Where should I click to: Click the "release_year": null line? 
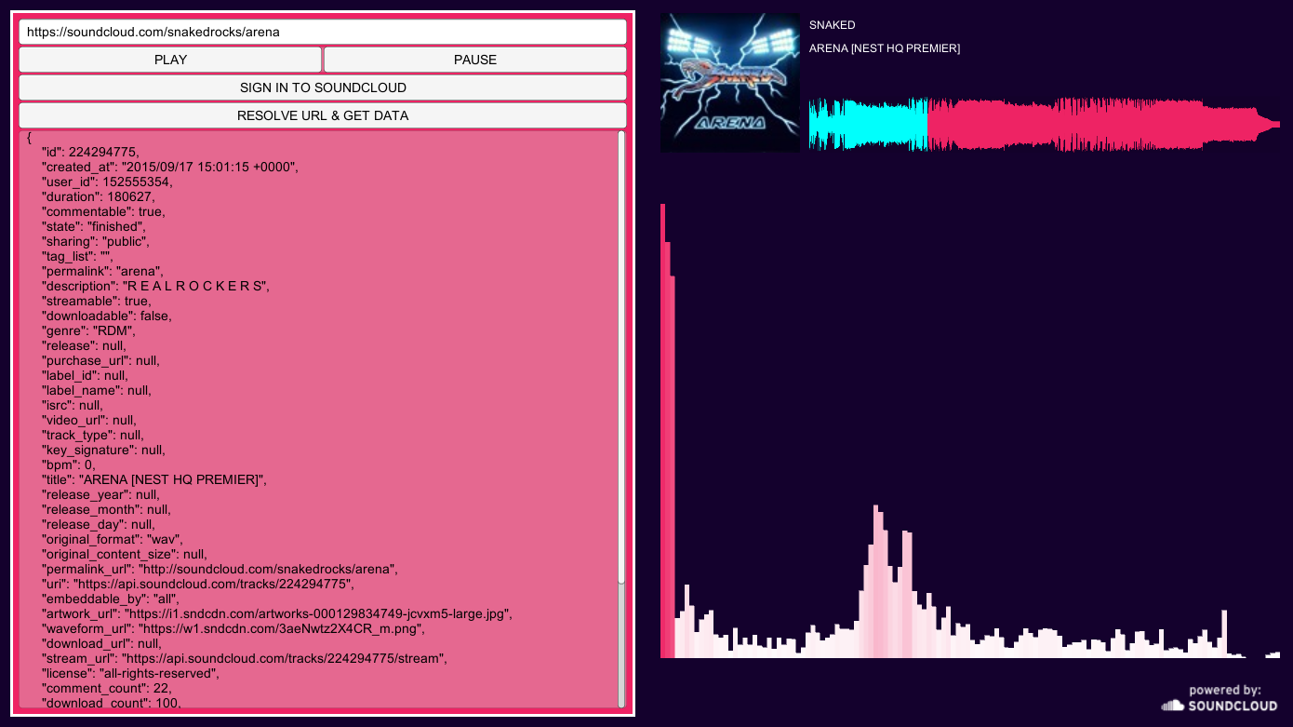tap(100, 494)
